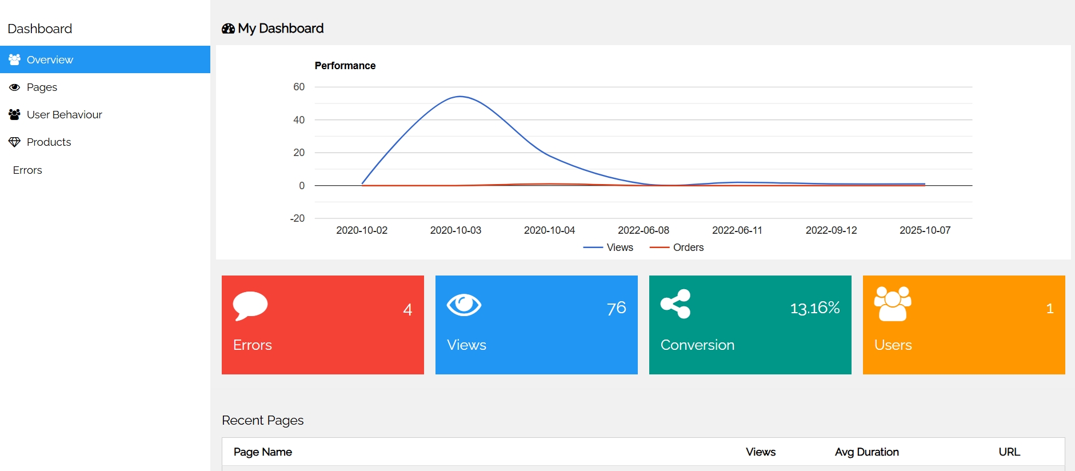Click the Conversion label on teal card
The width and height of the screenshot is (1075, 471).
[698, 345]
